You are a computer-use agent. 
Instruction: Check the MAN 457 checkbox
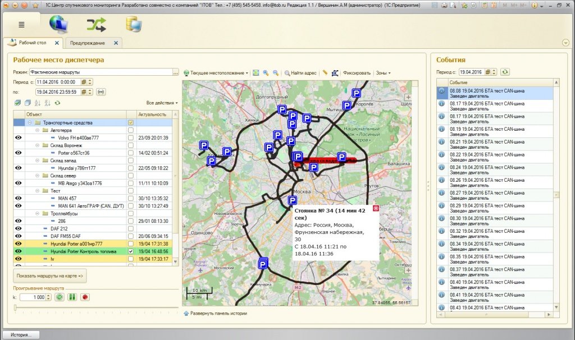coord(130,198)
